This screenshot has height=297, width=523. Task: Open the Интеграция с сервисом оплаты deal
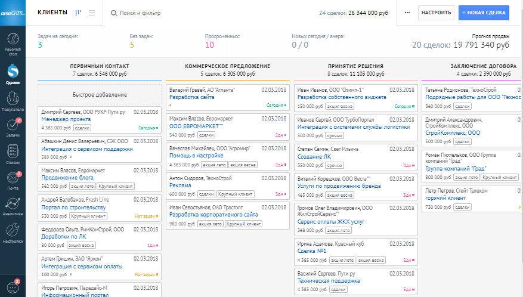click(82, 267)
